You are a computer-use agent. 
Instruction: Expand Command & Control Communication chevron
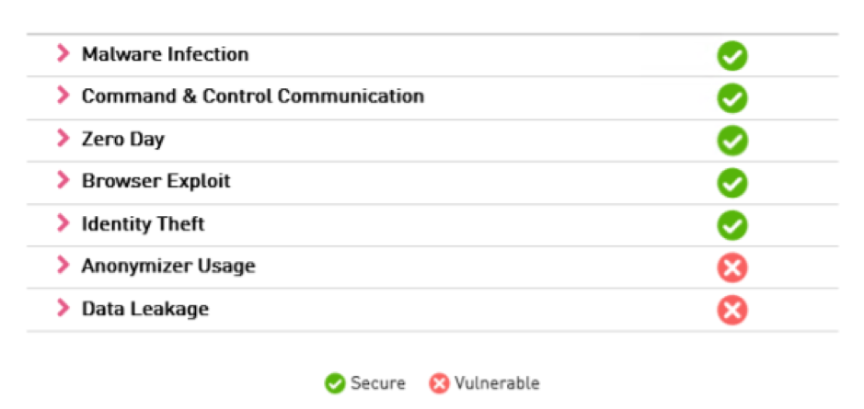[x=63, y=96]
